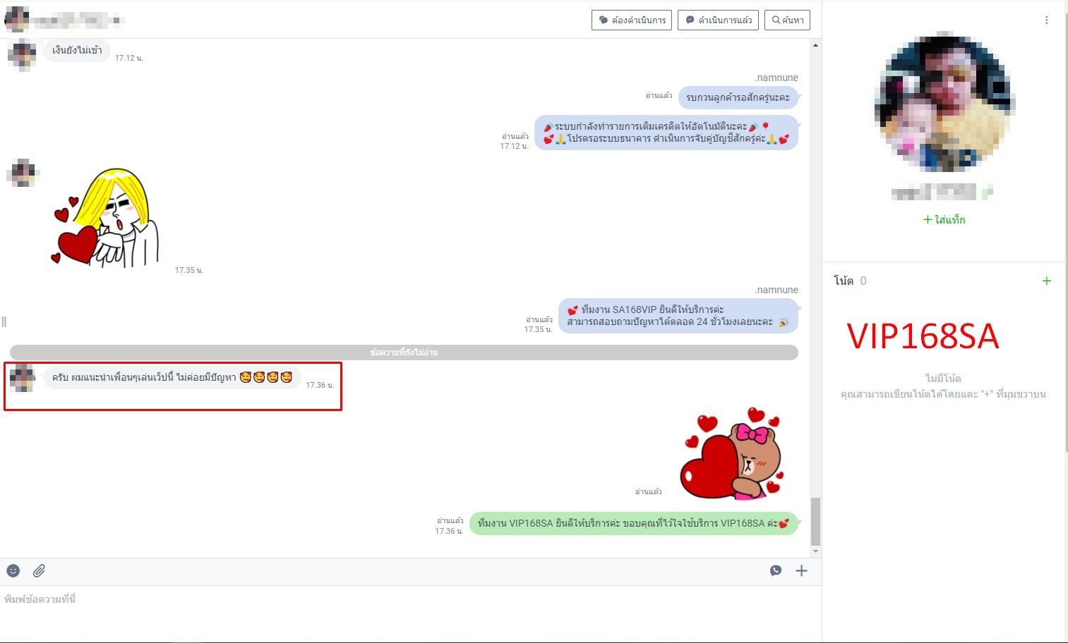This screenshot has width=1068, height=643.
Task: Mark chat as ต้องดำเนินการ
Action: (x=632, y=20)
